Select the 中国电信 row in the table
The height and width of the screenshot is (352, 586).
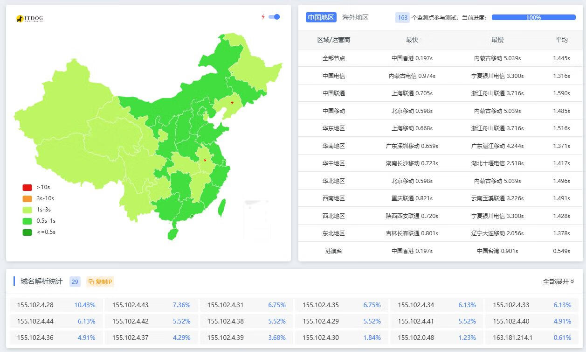tap(333, 76)
